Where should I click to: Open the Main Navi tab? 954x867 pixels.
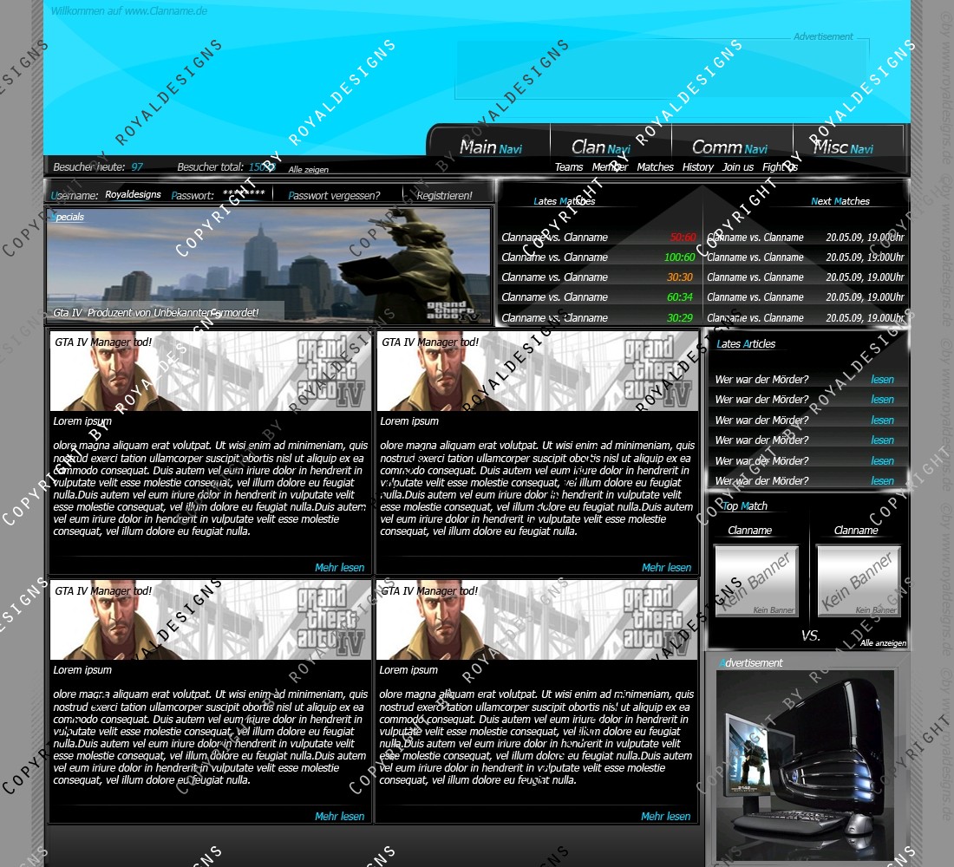(x=490, y=147)
